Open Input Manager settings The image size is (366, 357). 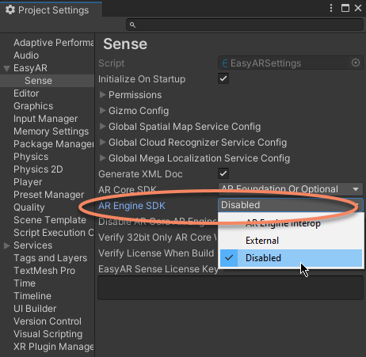45,119
